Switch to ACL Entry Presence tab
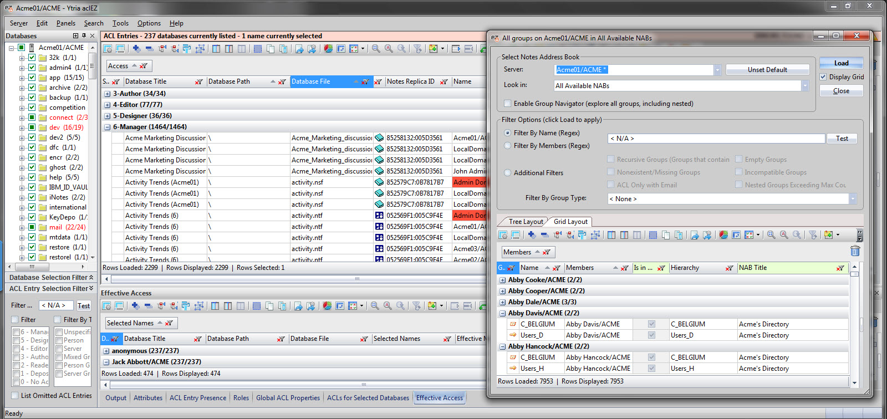Screen dimensions: 887x419 (x=198, y=398)
